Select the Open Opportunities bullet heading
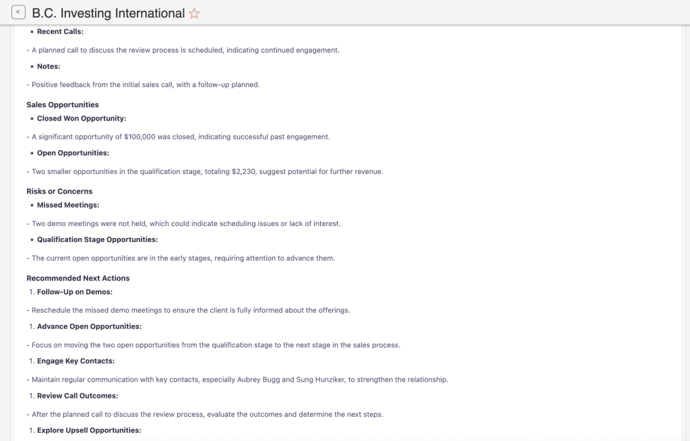The height and width of the screenshot is (441, 690). pos(73,153)
